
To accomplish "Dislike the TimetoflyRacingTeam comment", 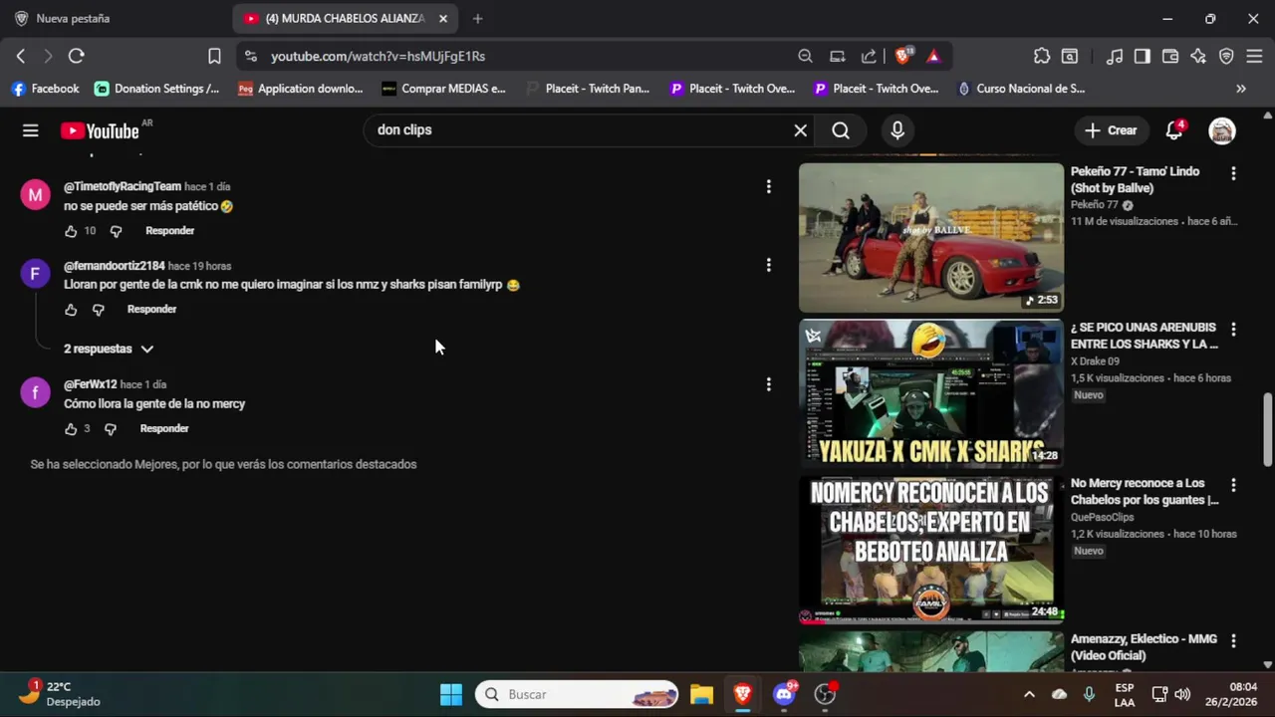I will (116, 231).
